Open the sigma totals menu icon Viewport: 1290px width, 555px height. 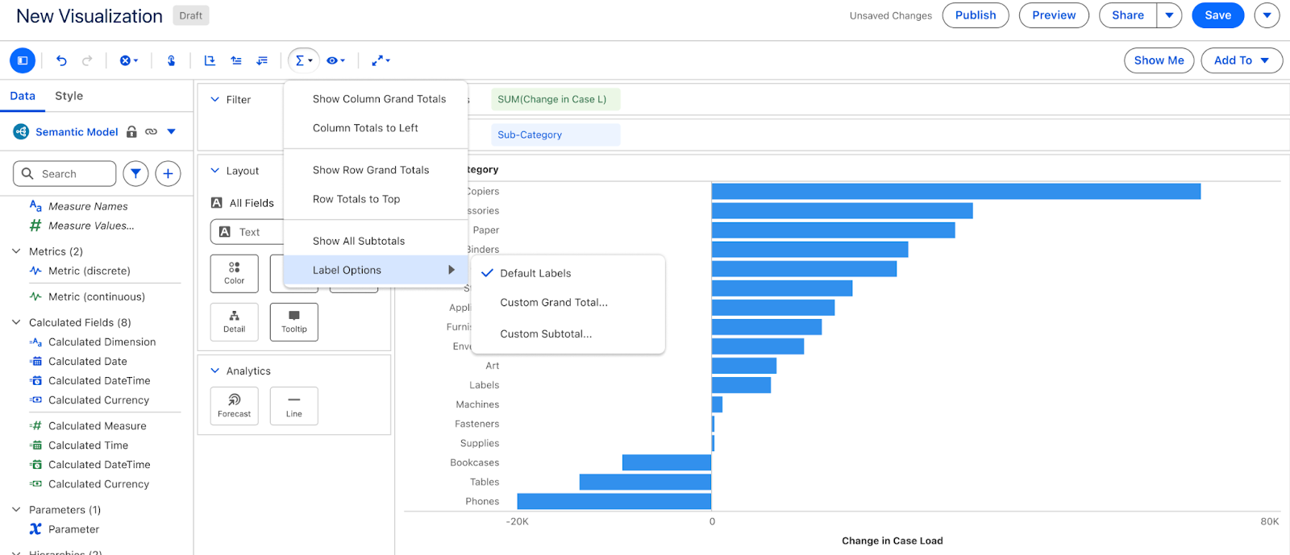(x=304, y=60)
